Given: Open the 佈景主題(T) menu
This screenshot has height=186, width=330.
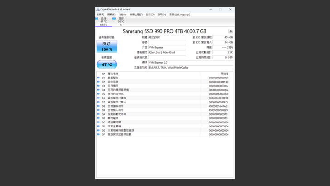Looking at the screenshot, I should [136, 15].
